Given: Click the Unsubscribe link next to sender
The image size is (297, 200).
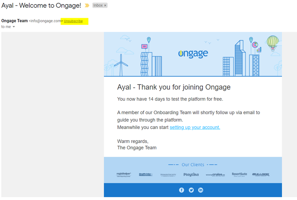Looking at the screenshot, I should click(x=73, y=21).
